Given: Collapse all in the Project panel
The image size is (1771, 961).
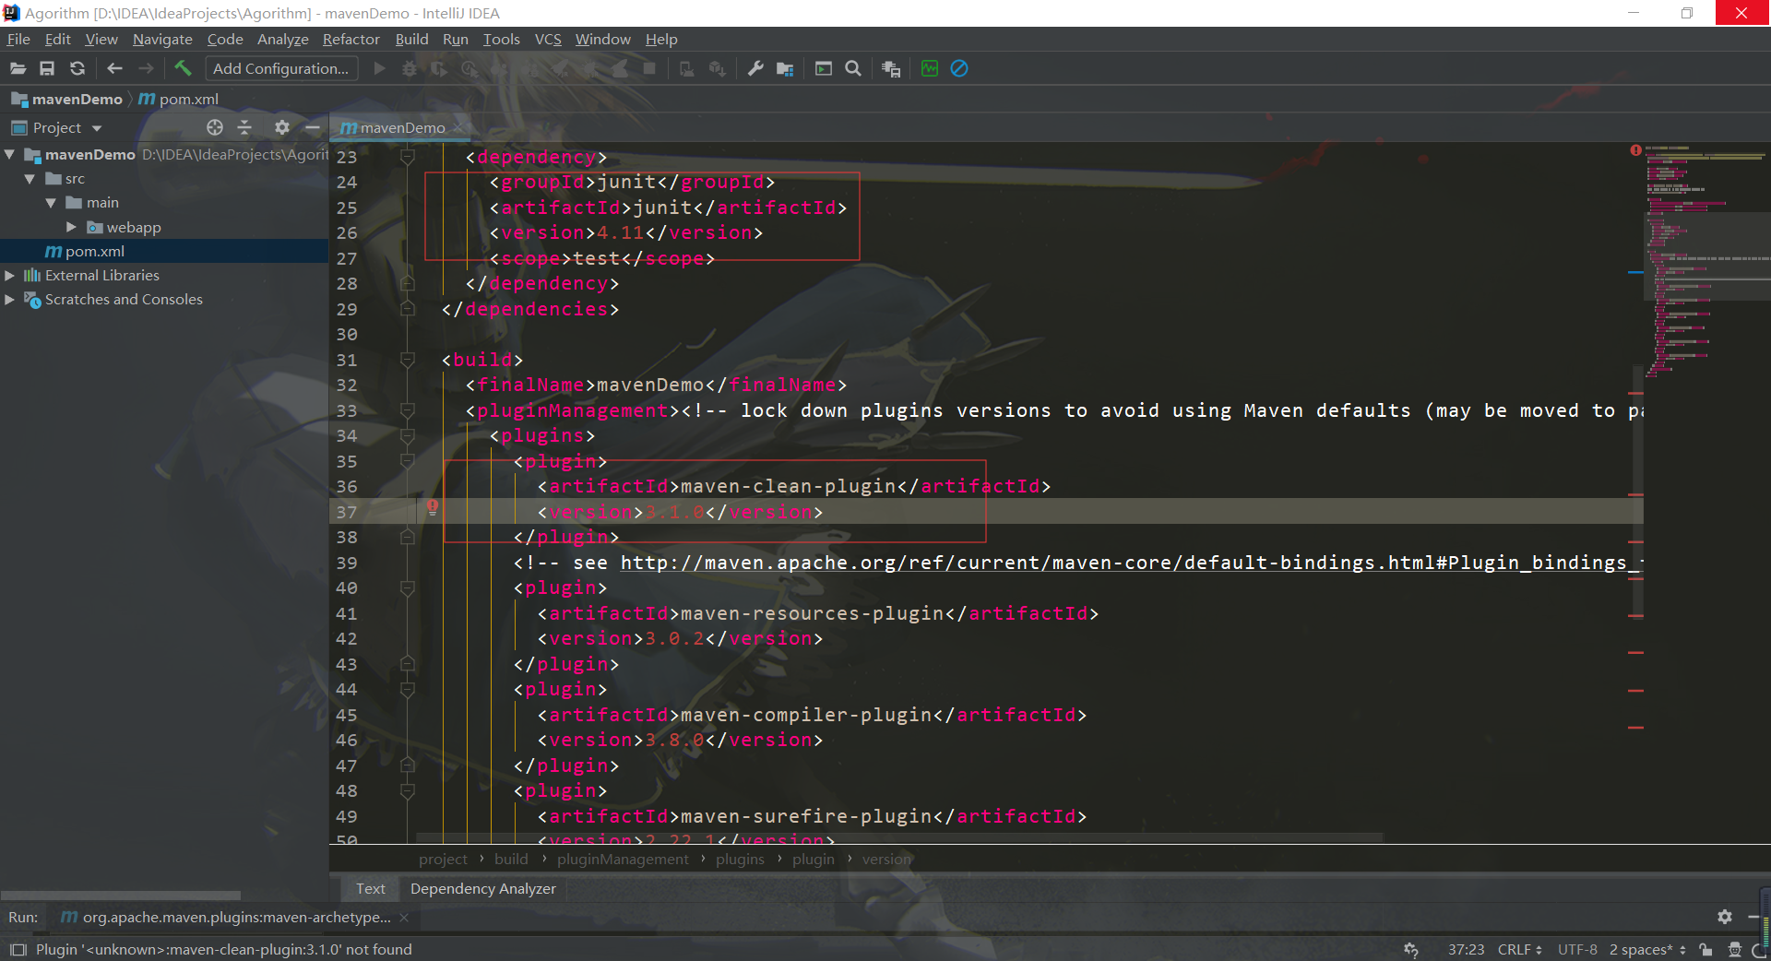Looking at the screenshot, I should 244,127.
